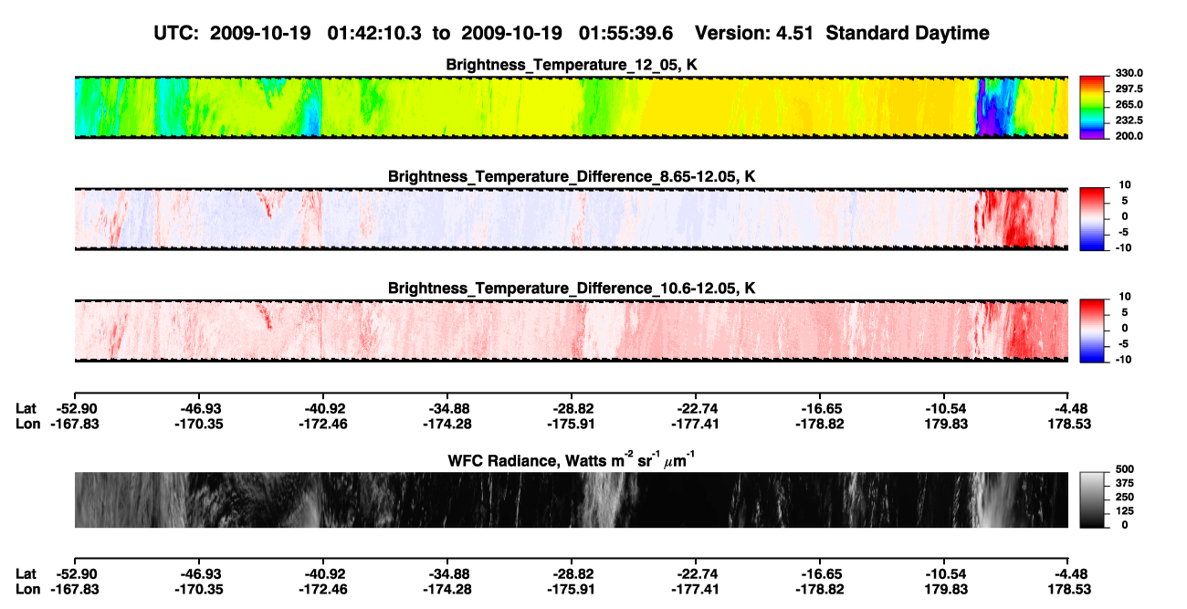Click the WFC Radiance grayscale image strip
This screenshot has height=609, width=1187.
tap(571, 499)
